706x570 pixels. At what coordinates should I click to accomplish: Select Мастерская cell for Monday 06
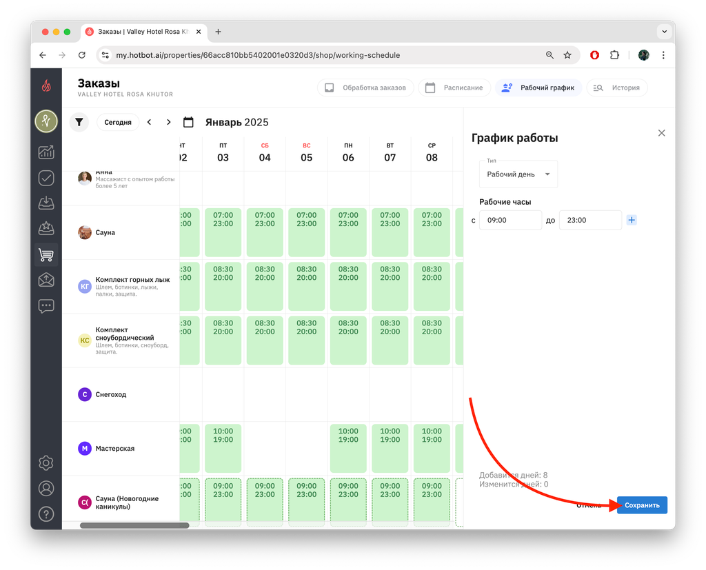348,449
